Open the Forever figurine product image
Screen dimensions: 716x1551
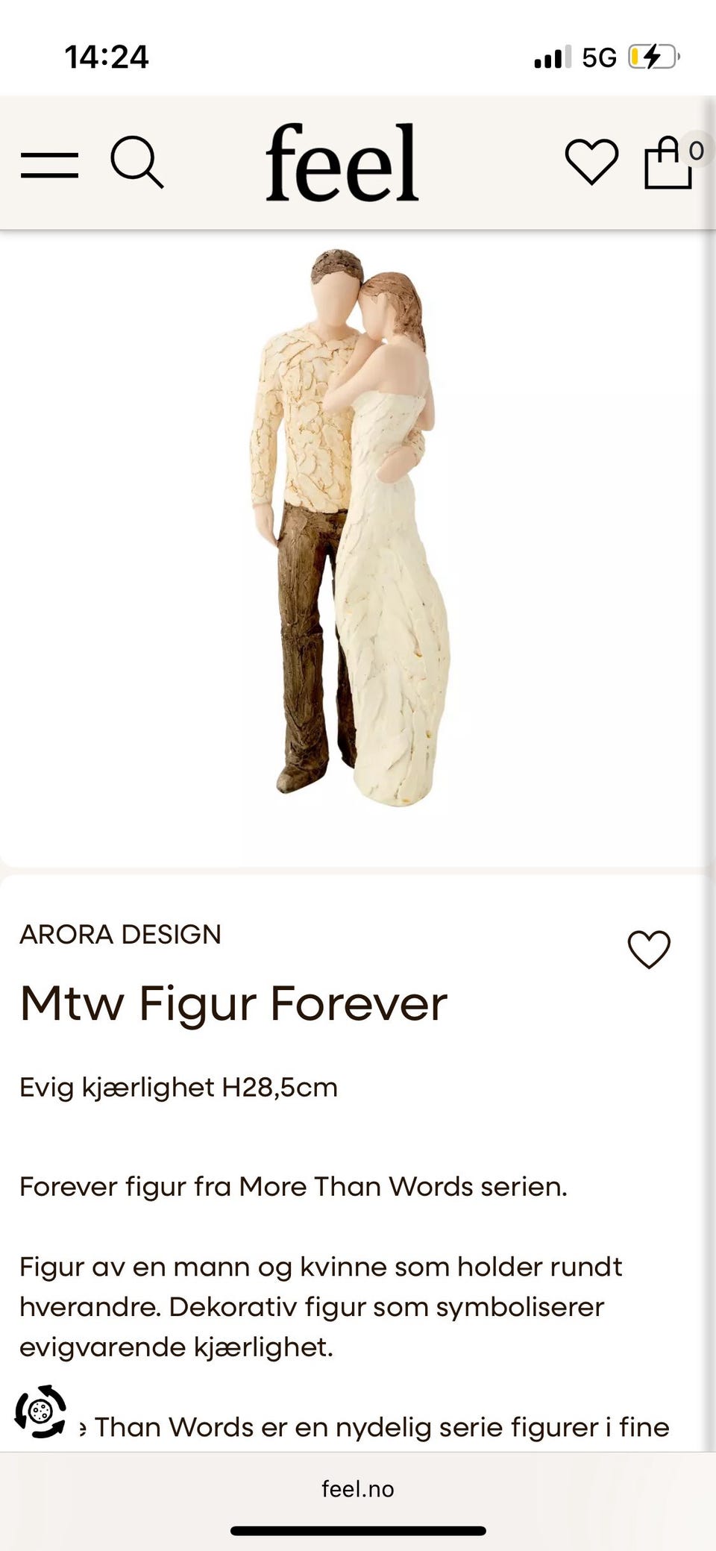click(351, 528)
